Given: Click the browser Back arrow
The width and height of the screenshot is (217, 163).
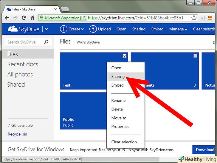Looking at the screenshot, I should (7, 18).
